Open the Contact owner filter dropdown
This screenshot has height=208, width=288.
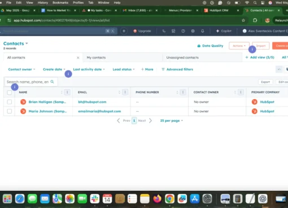21,69
